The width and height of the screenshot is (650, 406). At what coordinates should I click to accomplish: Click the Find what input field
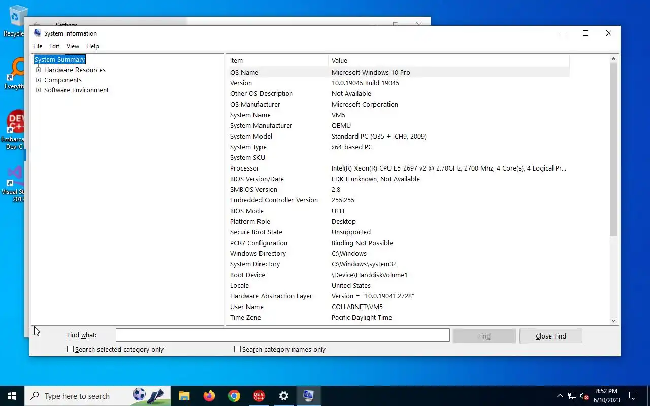[x=282, y=335]
